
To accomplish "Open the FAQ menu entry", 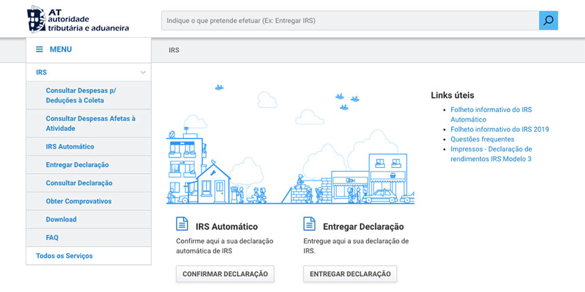I will click(52, 238).
